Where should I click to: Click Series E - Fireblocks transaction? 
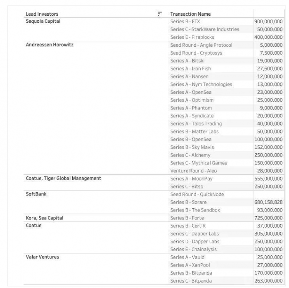pos(192,37)
